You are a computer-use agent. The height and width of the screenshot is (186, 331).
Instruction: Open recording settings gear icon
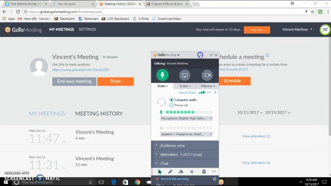[x=215, y=179]
